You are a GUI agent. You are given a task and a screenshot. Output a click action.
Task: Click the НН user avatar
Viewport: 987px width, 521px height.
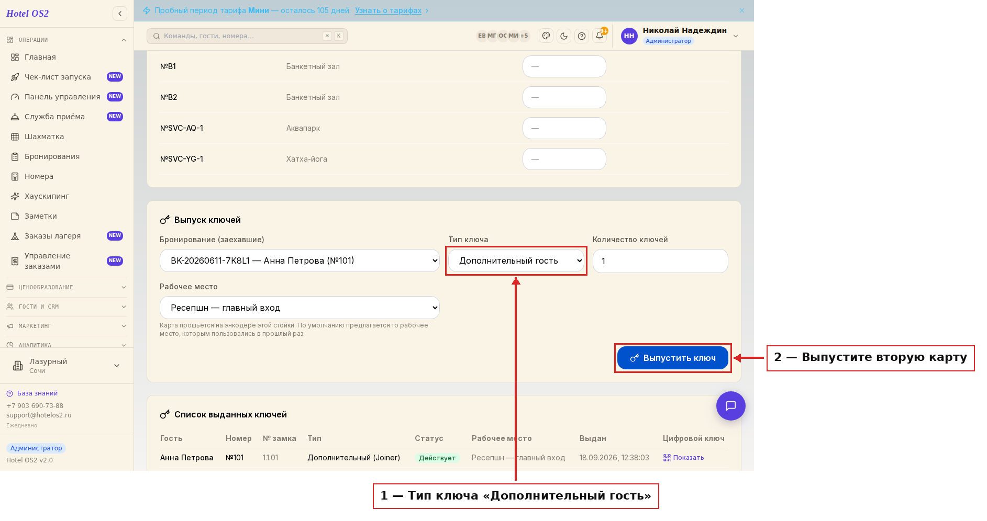coord(629,36)
